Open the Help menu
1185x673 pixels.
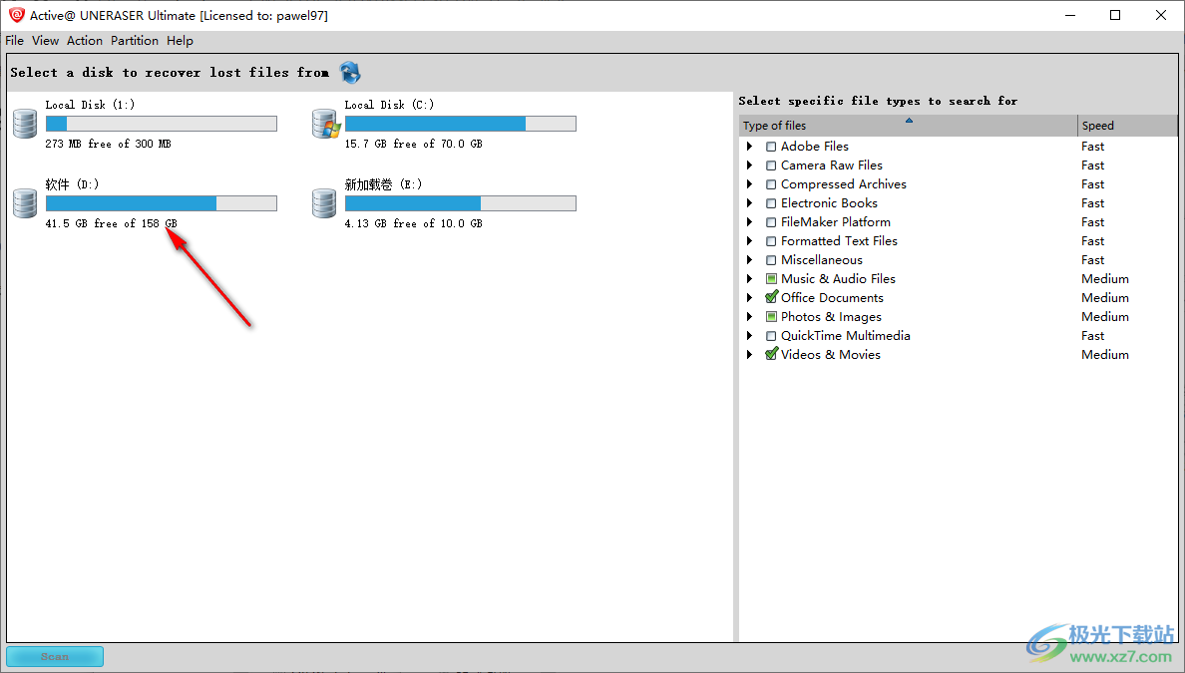click(x=180, y=41)
